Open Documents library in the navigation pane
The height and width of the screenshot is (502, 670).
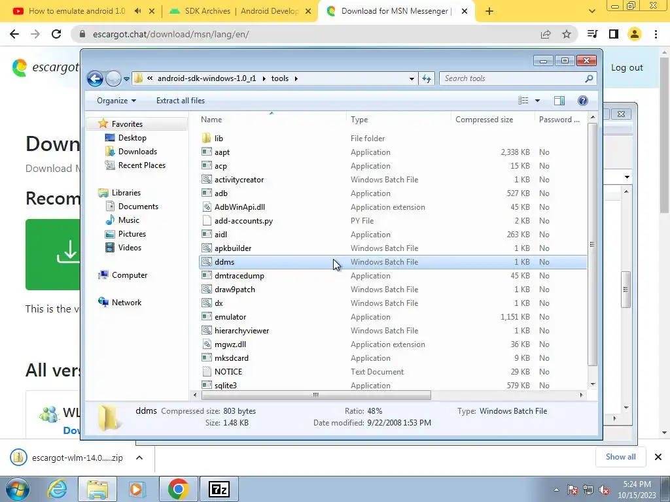pos(138,207)
